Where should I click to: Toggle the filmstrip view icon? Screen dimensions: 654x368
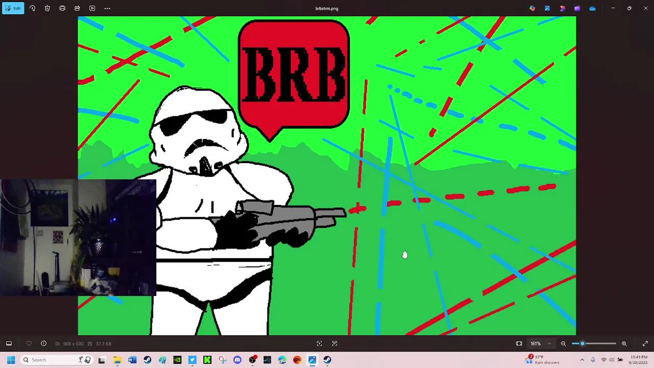(9, 343)
